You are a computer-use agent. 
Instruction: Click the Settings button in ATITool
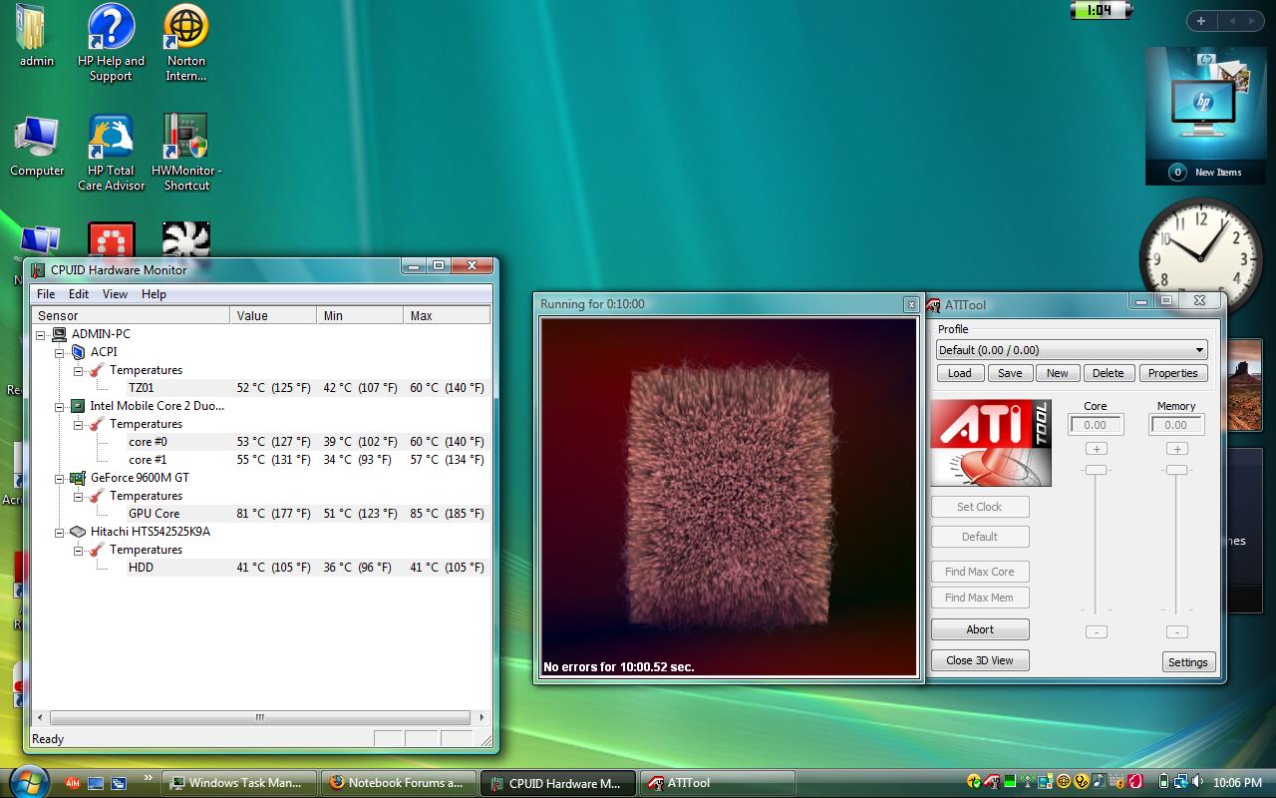coord(1187,662)
